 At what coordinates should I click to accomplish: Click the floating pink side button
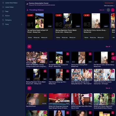(114, 58)
